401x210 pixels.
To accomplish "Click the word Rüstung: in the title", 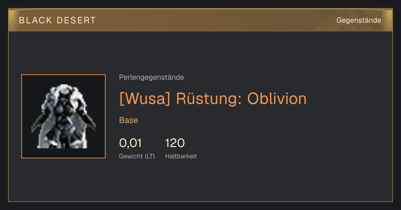I will click(x=209, y=99).
